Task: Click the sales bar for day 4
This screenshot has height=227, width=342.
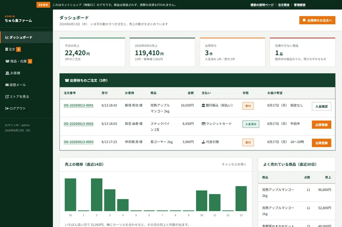Action: coord(123,205)
